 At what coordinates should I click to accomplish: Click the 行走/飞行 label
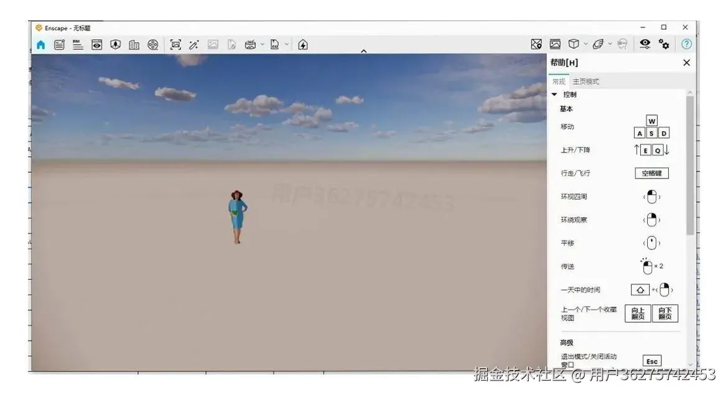click(x=576, y=173)
